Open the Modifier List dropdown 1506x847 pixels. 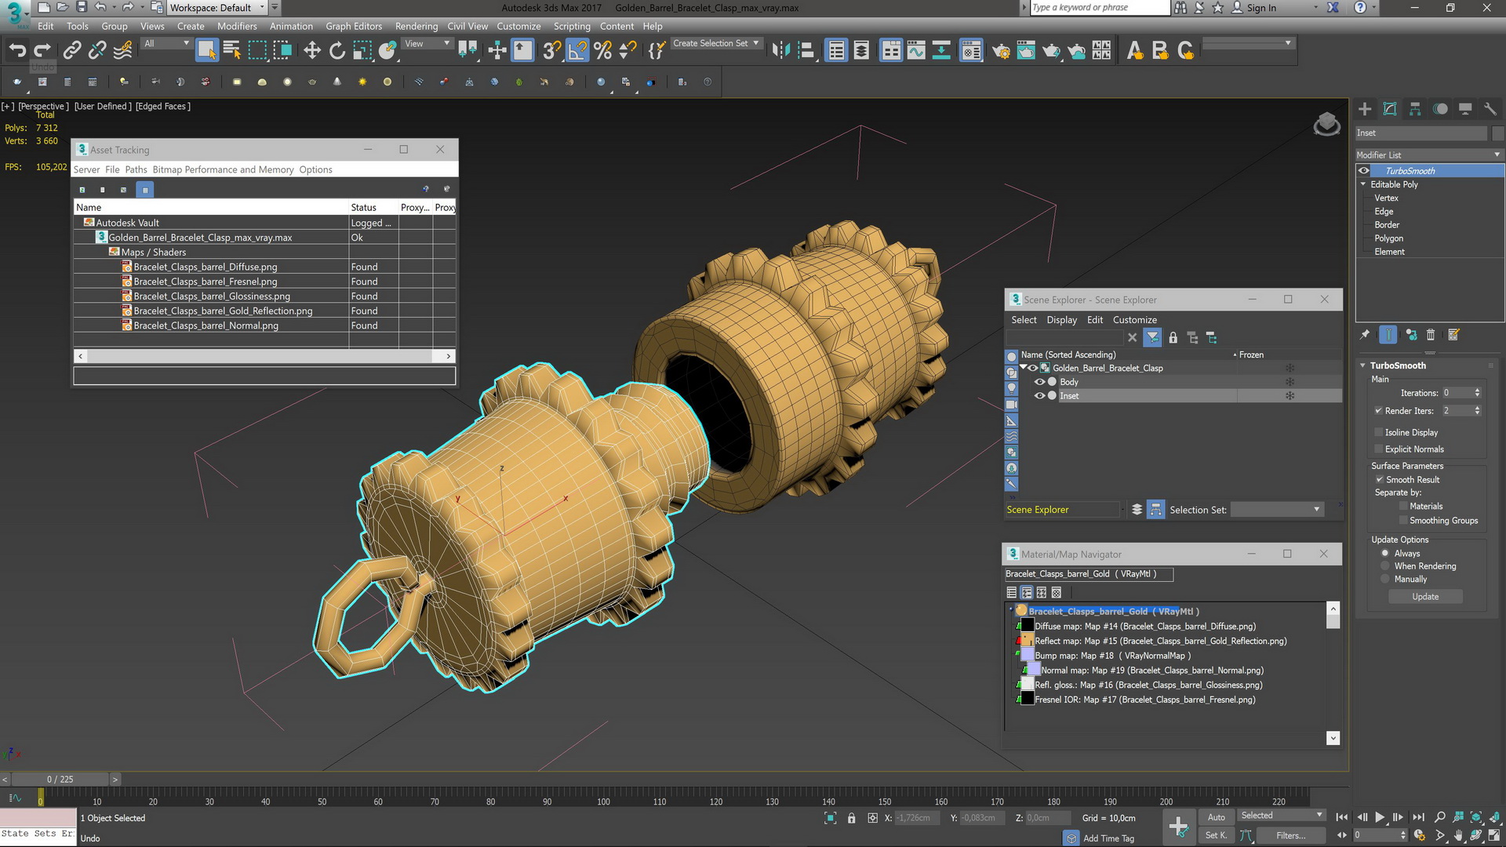1429,154
